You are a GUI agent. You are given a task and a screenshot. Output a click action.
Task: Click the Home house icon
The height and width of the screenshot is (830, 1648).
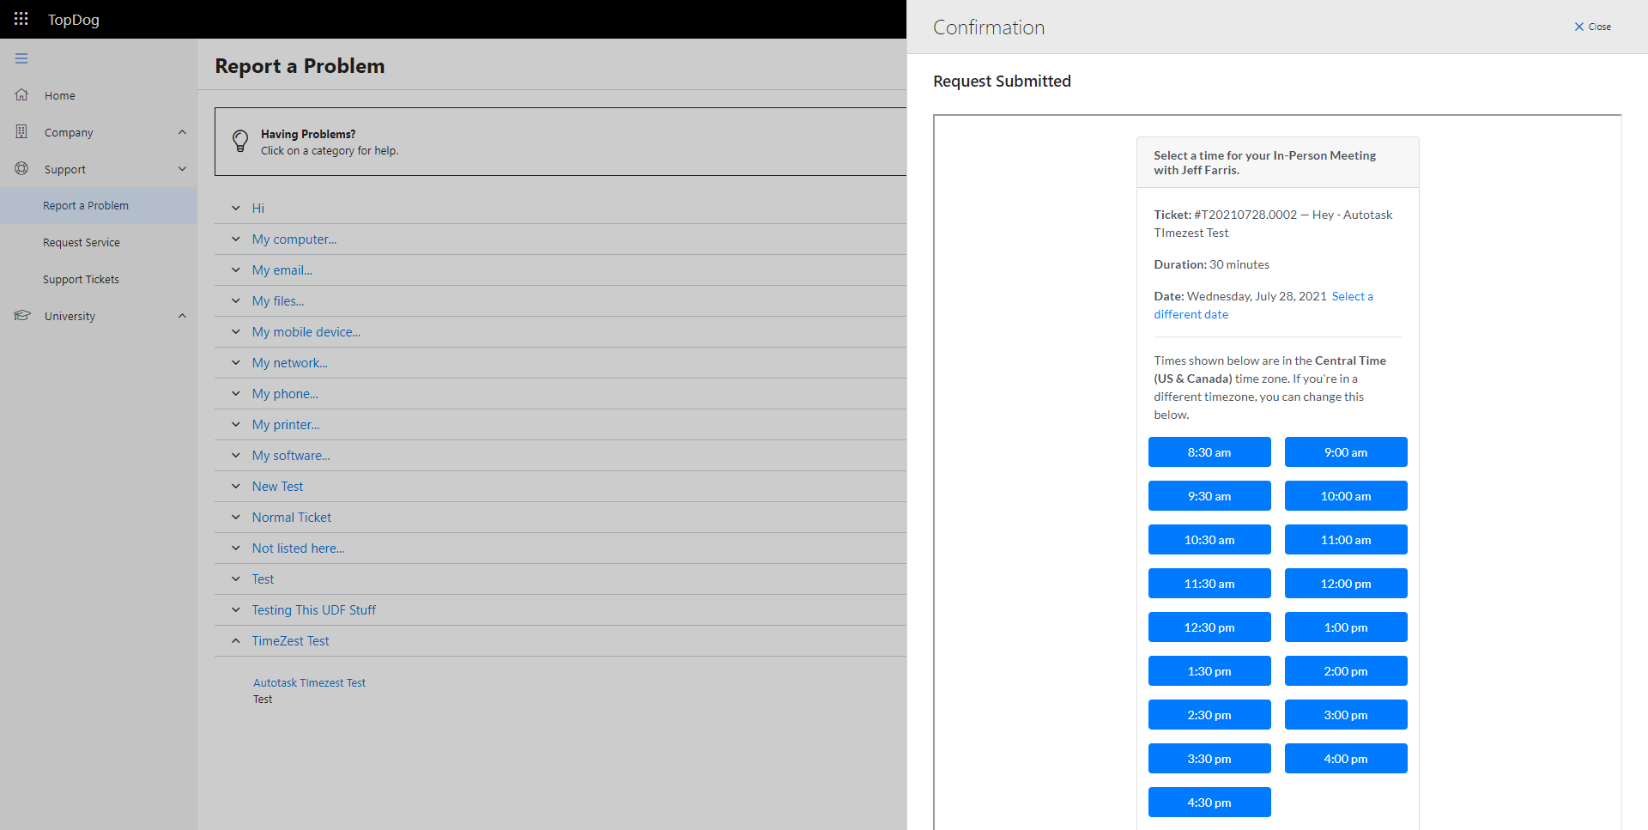coord(21,95)
